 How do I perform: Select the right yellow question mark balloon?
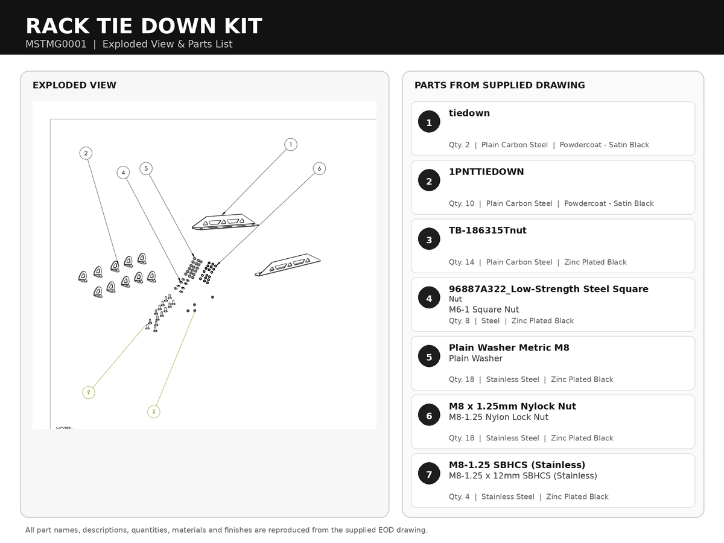154,411
